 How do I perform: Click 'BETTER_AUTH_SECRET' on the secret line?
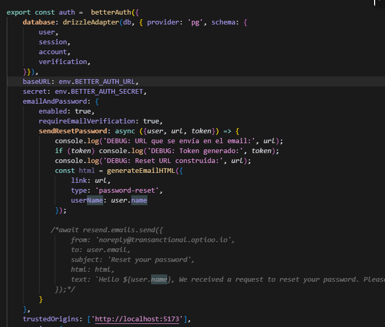pyautogui.click(x=107, y=92)
